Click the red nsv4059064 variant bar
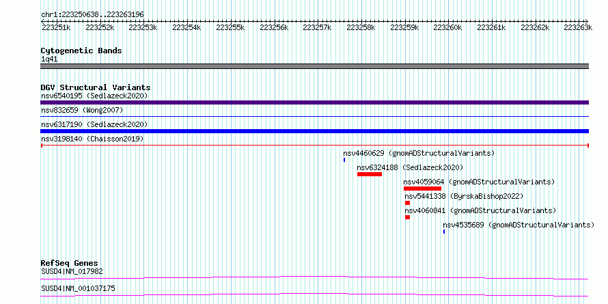 point(422,189)
